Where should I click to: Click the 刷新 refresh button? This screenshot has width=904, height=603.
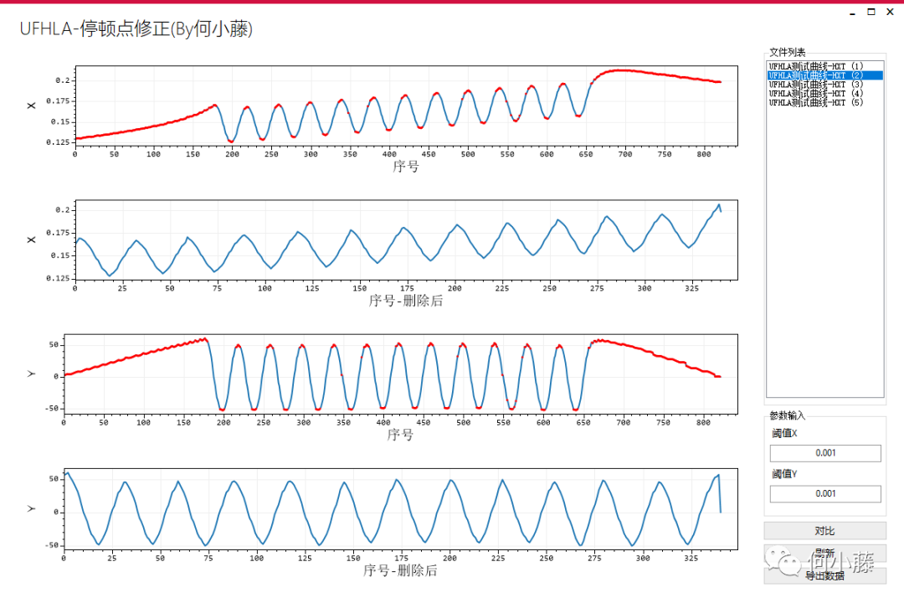(825, 553)
